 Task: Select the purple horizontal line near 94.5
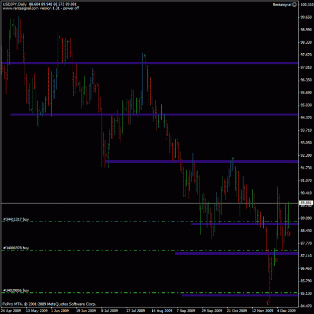click(x=154, y=115)
